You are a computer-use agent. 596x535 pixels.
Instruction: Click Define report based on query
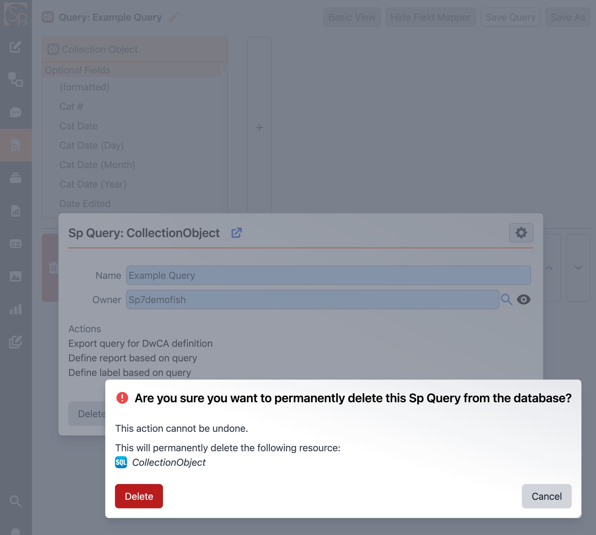[x=133, y=358]
